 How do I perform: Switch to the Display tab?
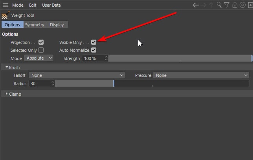click(x=57, y=24)
